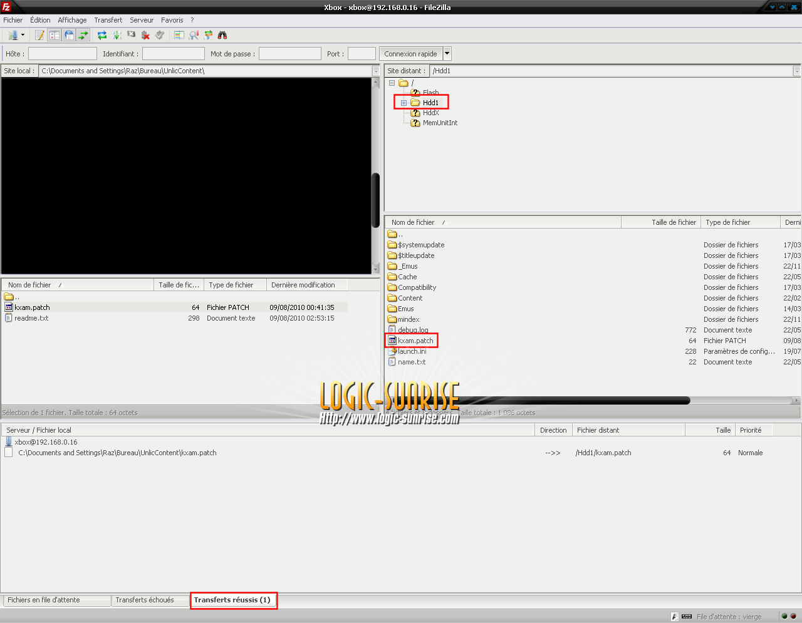Open the Connexion rapide history dropdown
This screenshot has height=623, width=802.
click(447, 54)
